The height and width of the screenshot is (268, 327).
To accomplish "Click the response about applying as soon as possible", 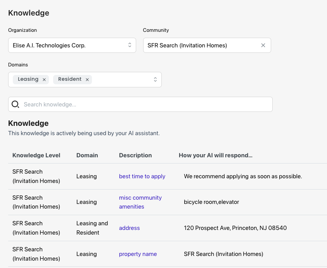I will [243, 176].
